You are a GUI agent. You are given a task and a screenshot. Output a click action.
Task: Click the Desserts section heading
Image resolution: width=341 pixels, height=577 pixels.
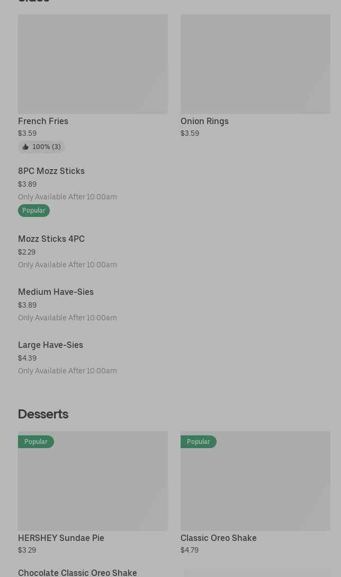point(43,414)
